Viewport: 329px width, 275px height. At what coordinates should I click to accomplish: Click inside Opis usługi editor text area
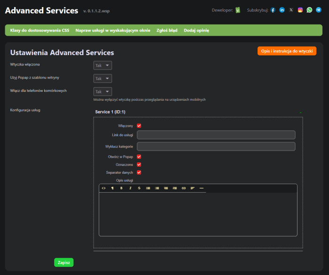click(x=198, y=214)
